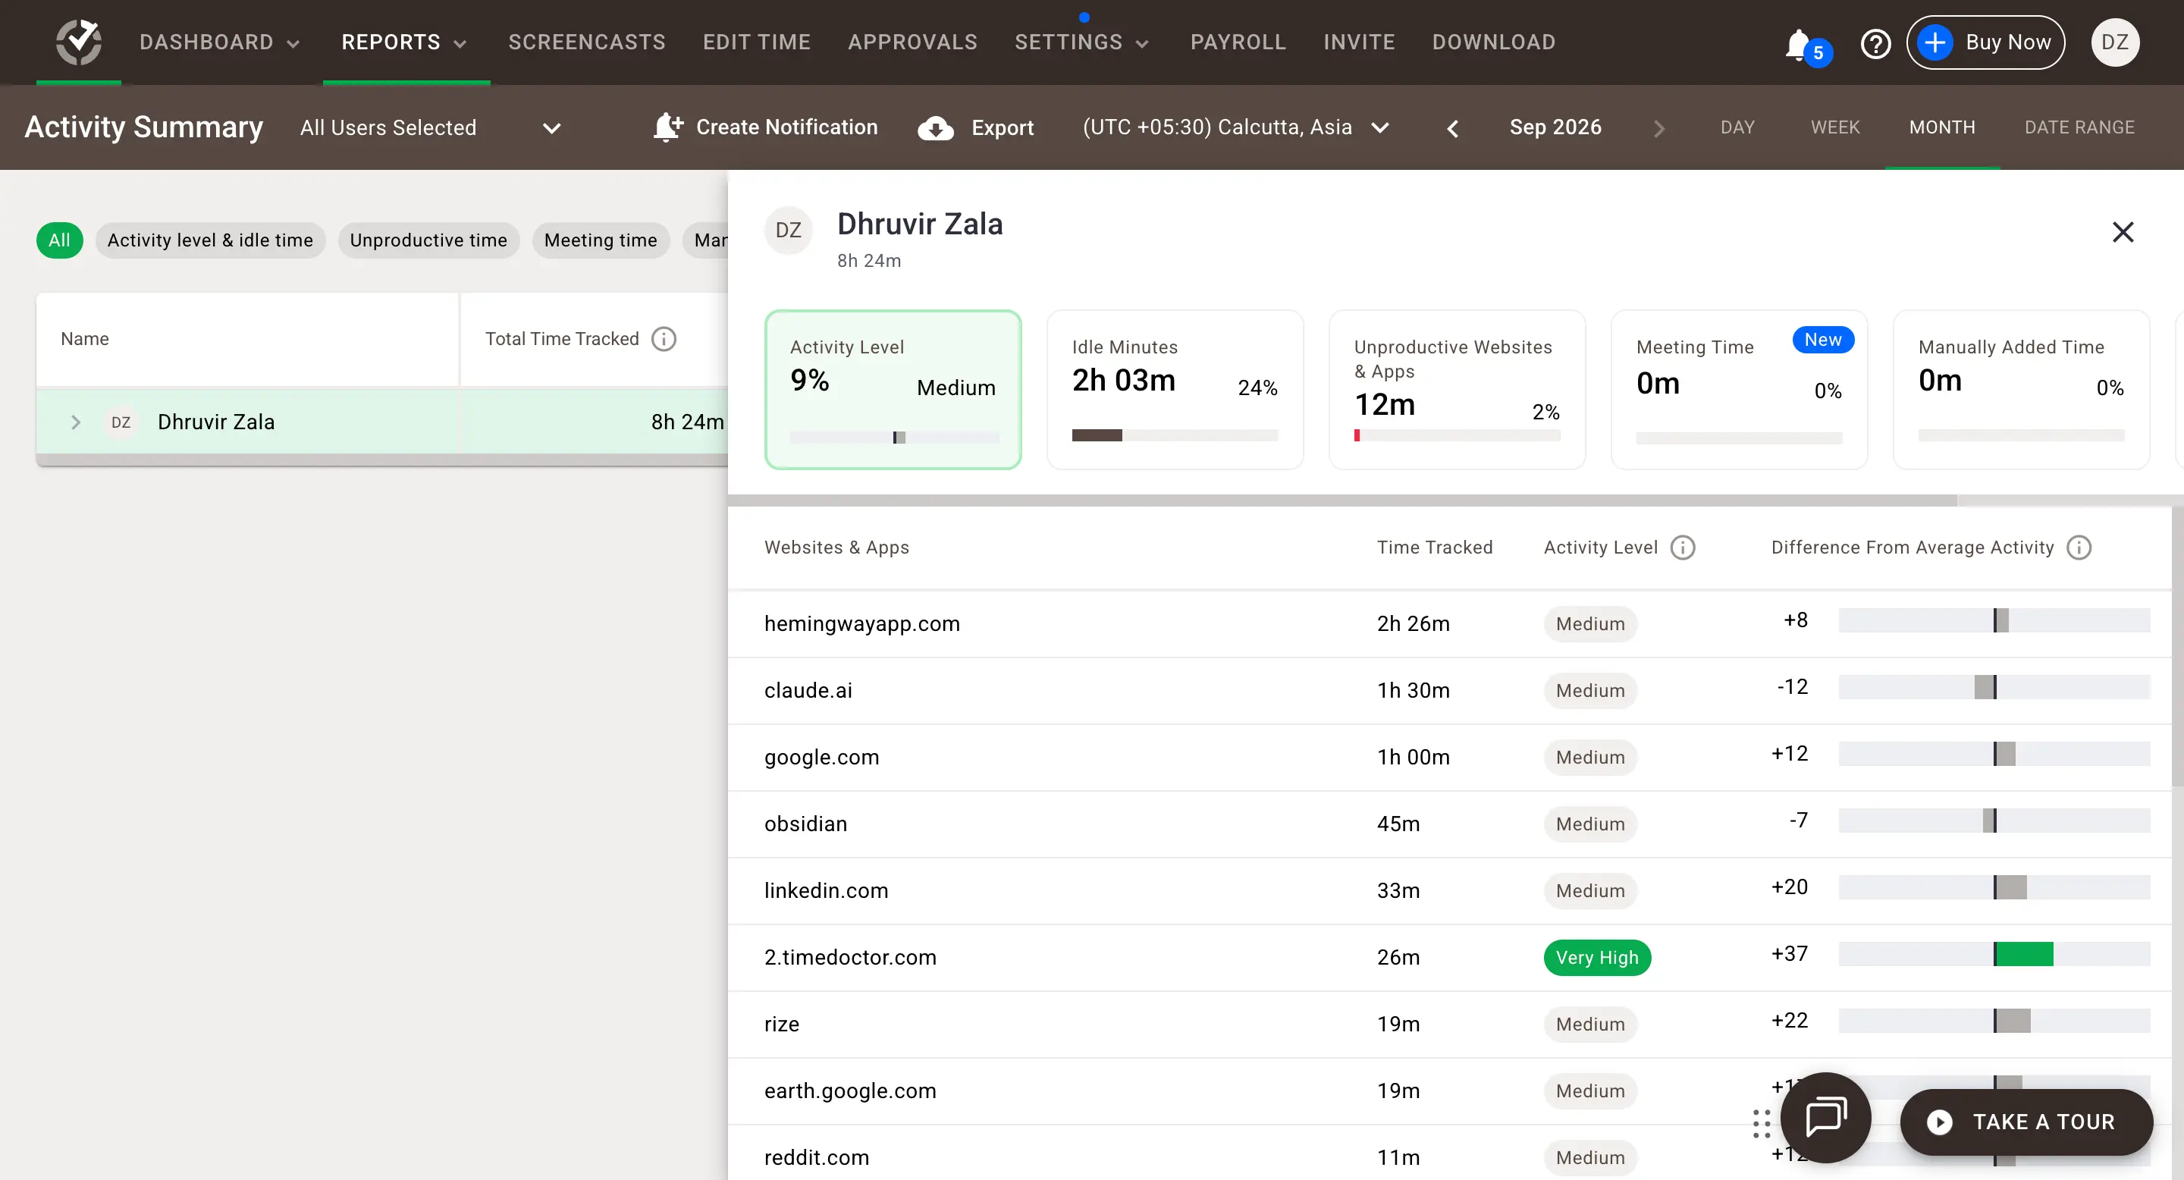Click the Export button label
This screenshot has height=1180, width=2184.
click(x=1002, y=128)
